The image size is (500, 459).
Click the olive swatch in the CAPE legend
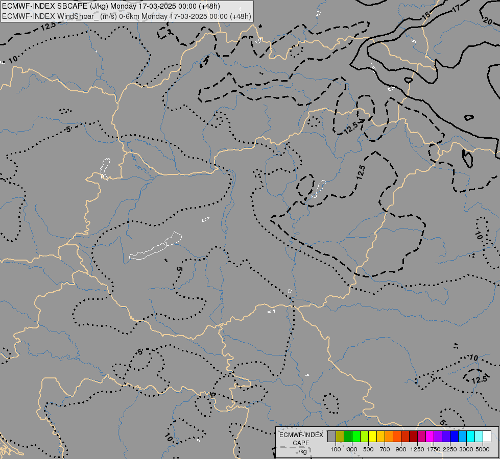click(x=340, y=436)
